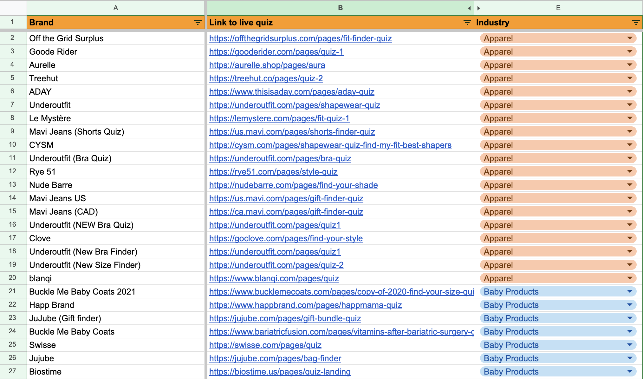
Task: Open the happbrand.com happmama-quiz link
Action: 305,305
